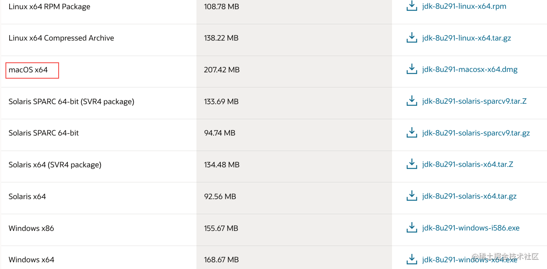Click download icon for windows-i586.exe
Image resolution: width=547 pixels, height=269 pixels.
tap(412, 228)
